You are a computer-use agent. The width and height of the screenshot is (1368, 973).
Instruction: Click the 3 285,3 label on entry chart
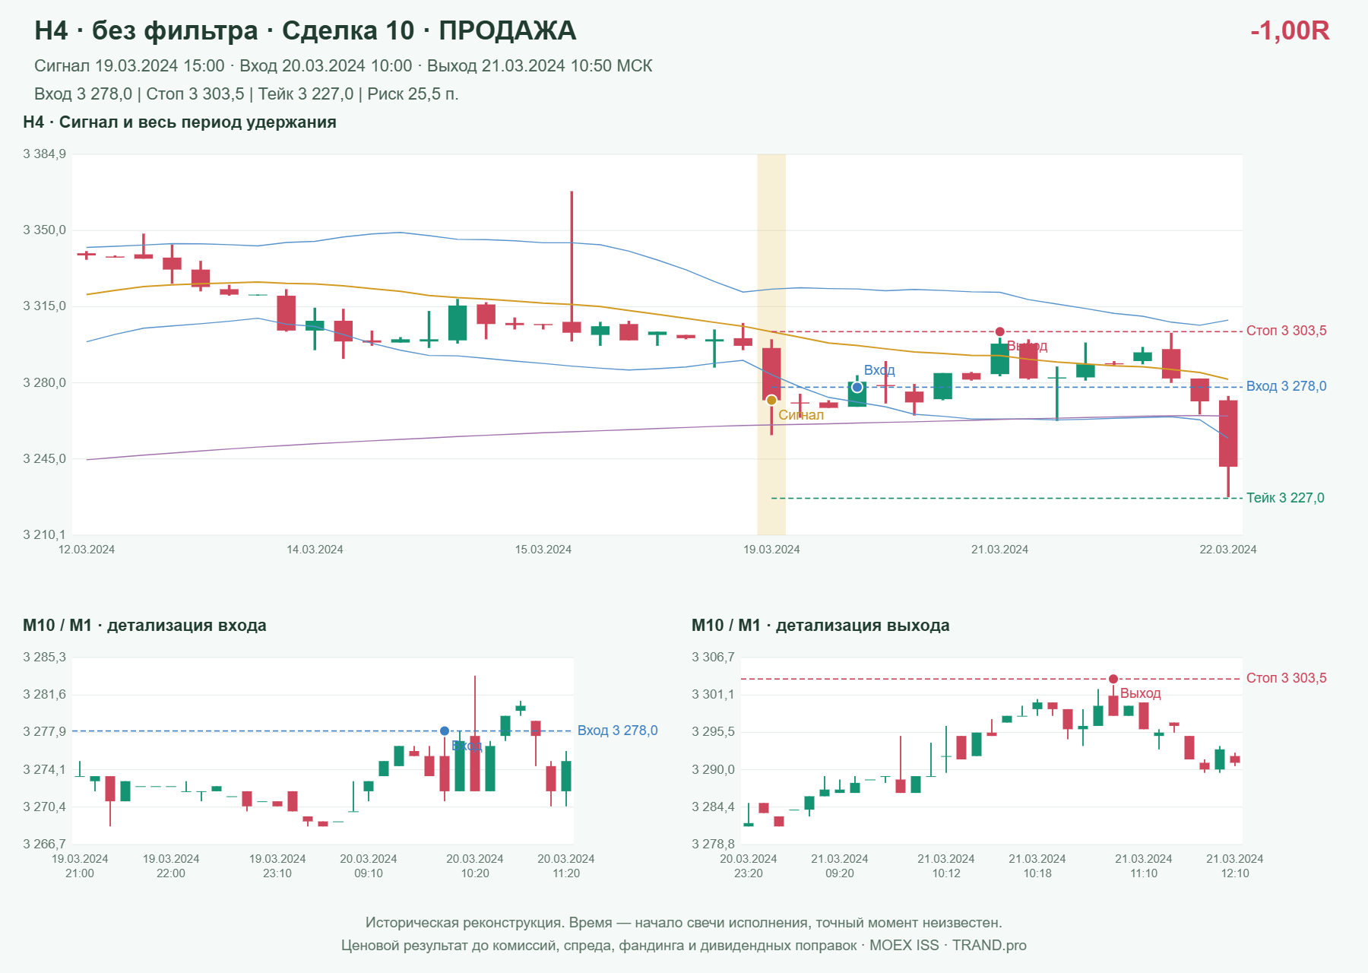click(x=44, y=658)
